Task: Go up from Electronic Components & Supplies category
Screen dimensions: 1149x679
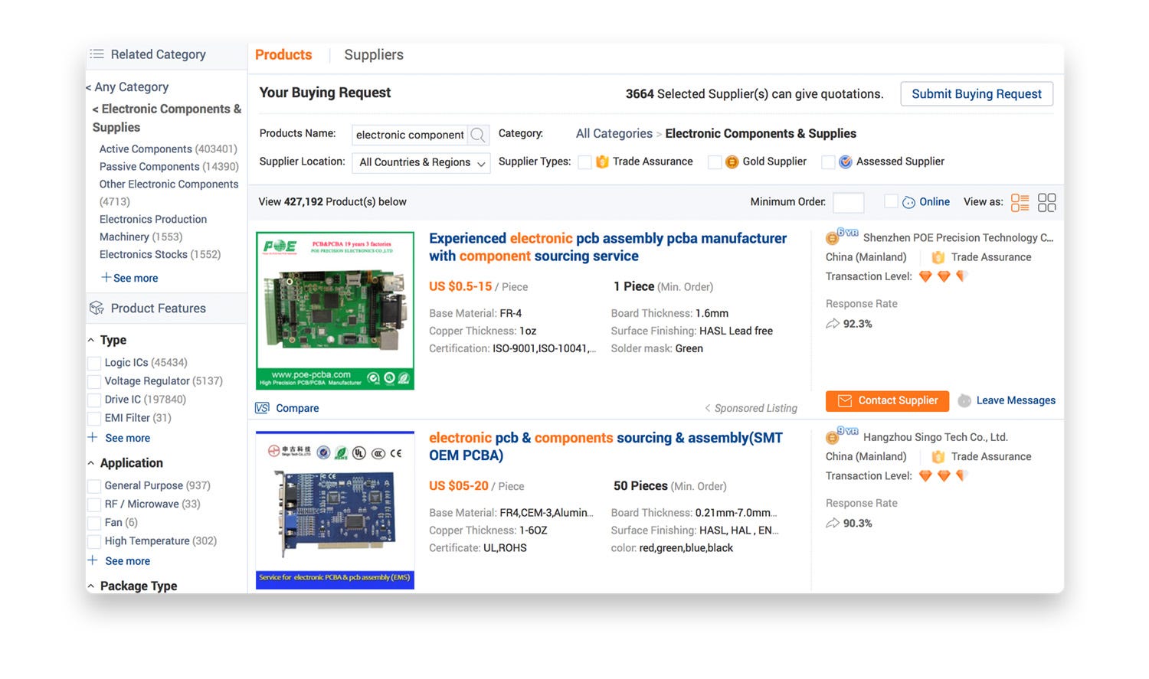Action: pyautogui.click(x=167, y=118)
